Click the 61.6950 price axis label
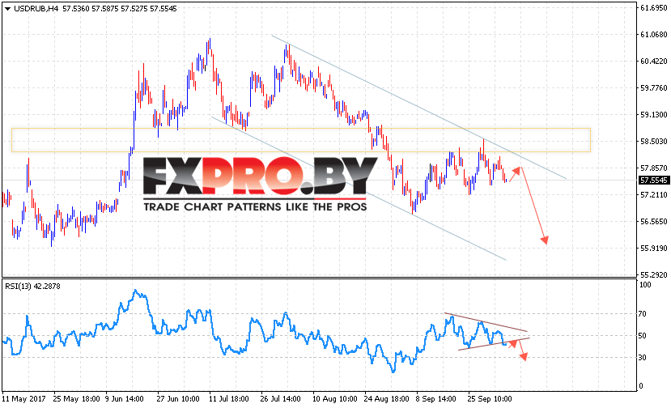671x408 pixels. (x=653, y=8)
